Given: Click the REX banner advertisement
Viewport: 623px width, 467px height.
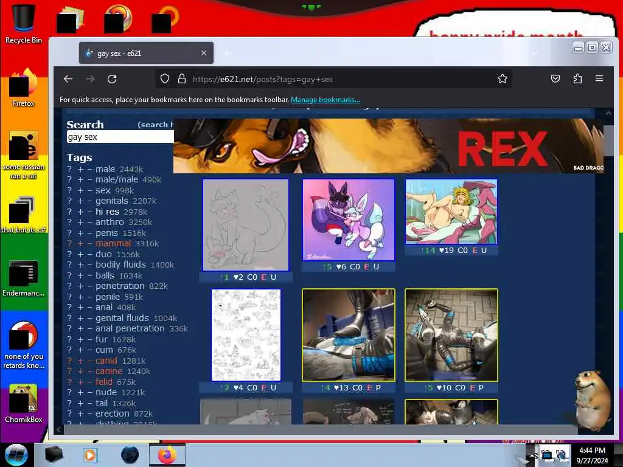Looking at the screenshot, I should tap(389, 146).
